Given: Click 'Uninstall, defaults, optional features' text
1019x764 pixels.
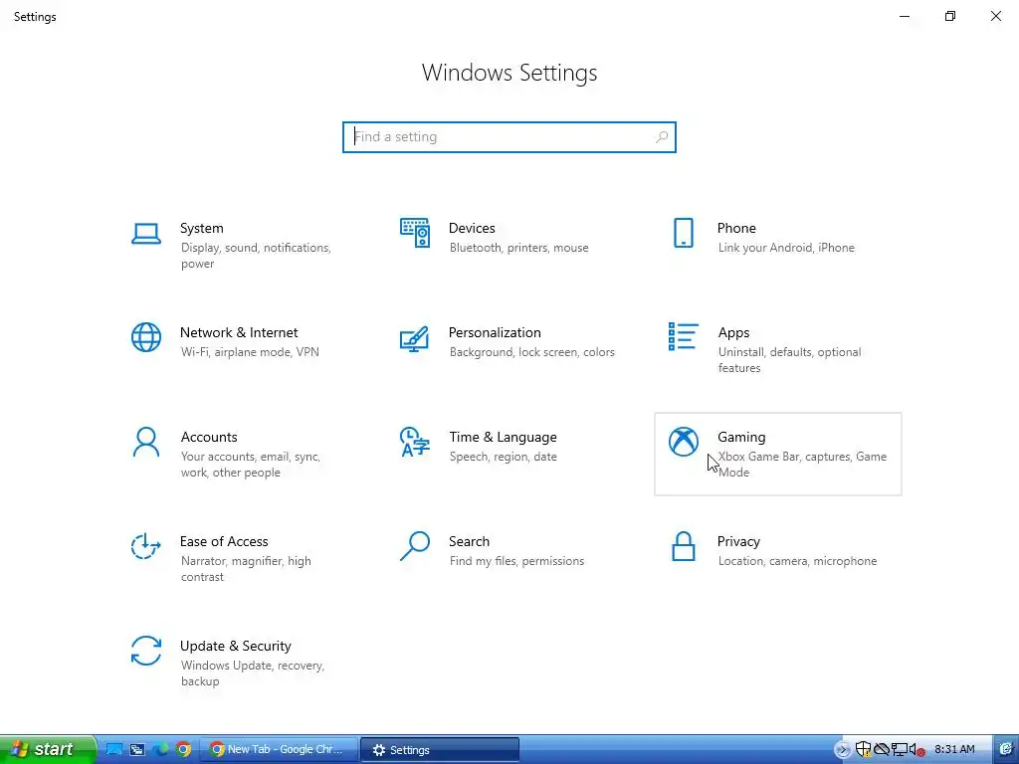Looking at the screenshot, I should [789, 360].
